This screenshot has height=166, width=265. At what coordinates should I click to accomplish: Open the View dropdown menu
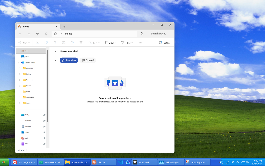tap(110, 43)
